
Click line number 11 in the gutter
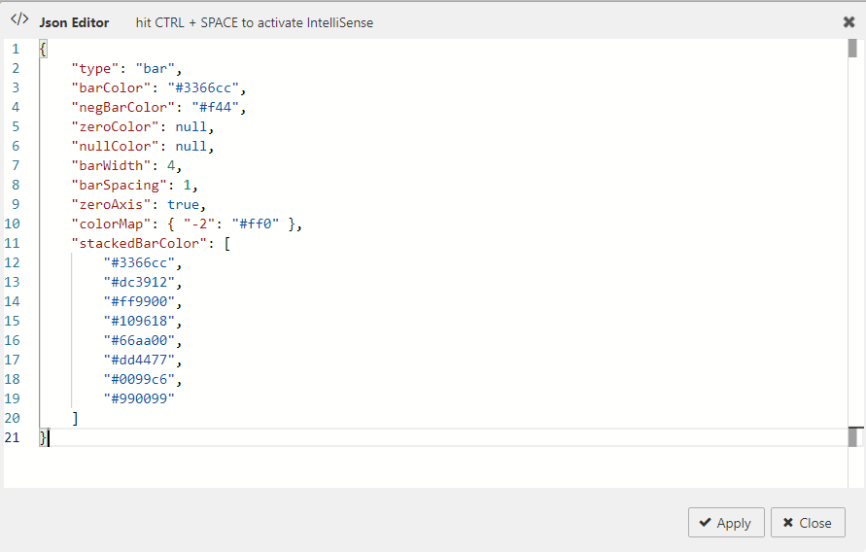pos(12,243)
